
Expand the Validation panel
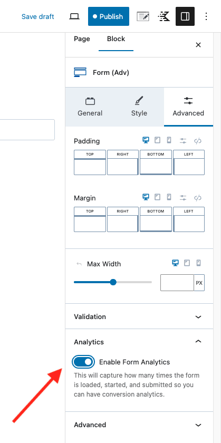coord(139,317)
